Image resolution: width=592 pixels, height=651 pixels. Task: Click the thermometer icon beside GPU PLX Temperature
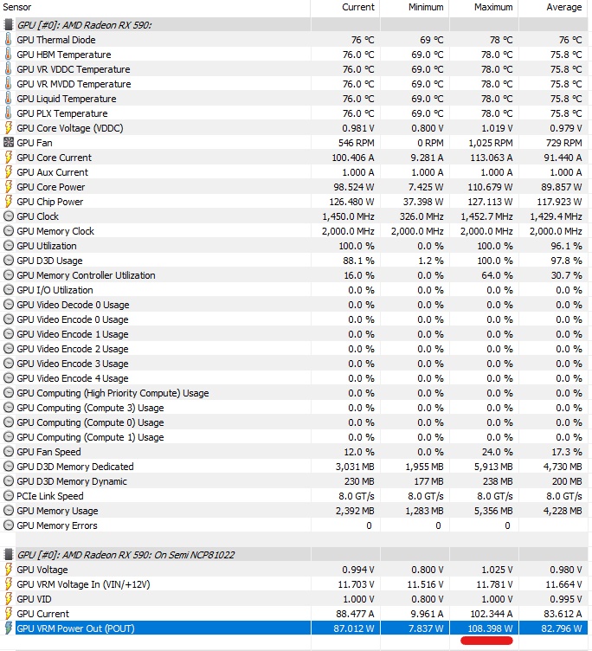[9, 113]
